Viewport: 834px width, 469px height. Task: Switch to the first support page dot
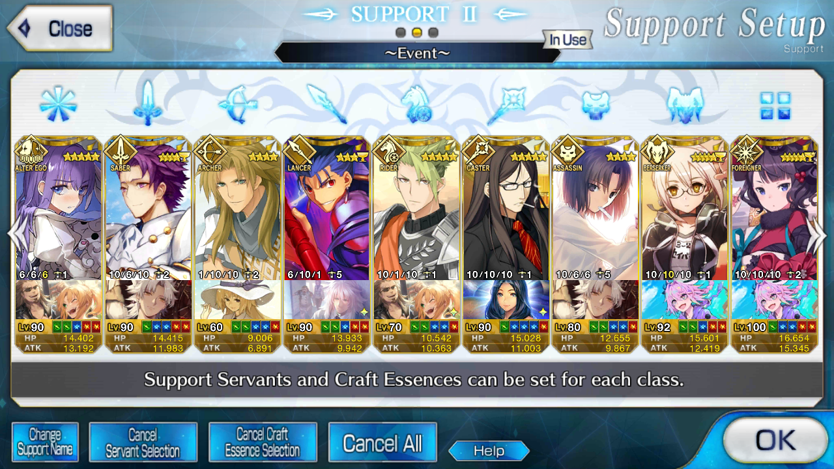click(401, 33)
